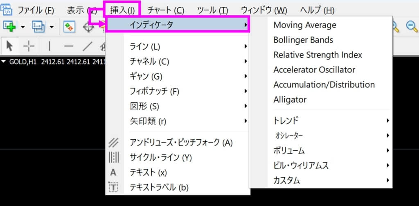Open the ヘルプ (H) menu
This screenshot has width=419, height=206.
[317, 10]
